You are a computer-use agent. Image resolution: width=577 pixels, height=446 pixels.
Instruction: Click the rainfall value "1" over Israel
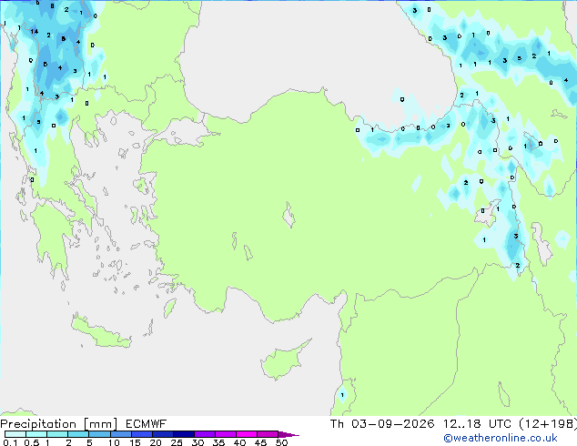click(x=342, y=395)
